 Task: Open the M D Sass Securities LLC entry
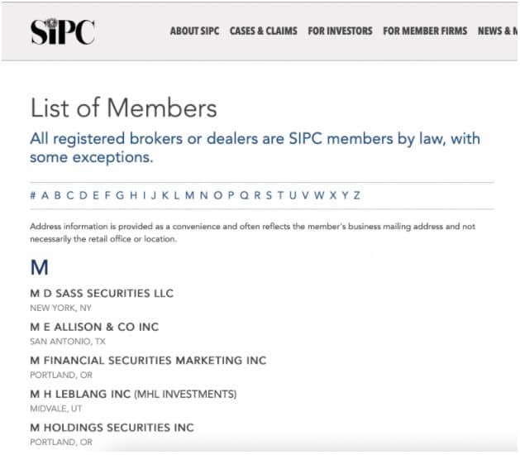(x=102, y=294)
